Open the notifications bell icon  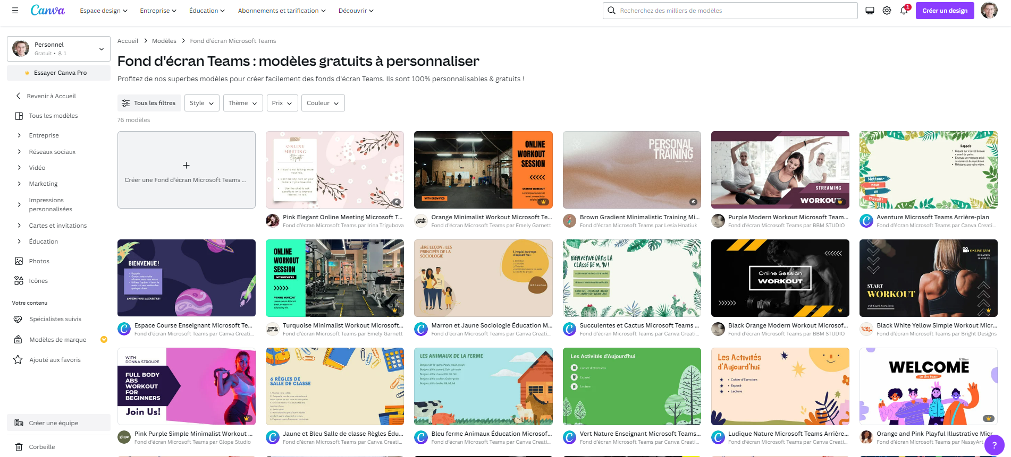tap(904, 11)
